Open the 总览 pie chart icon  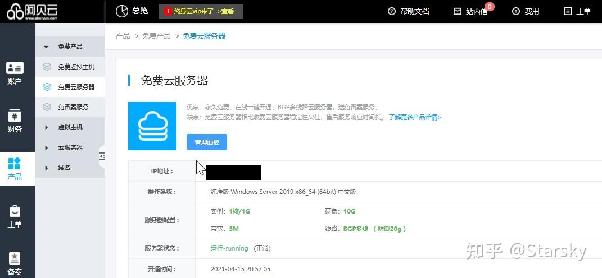(x=122, y=11)
